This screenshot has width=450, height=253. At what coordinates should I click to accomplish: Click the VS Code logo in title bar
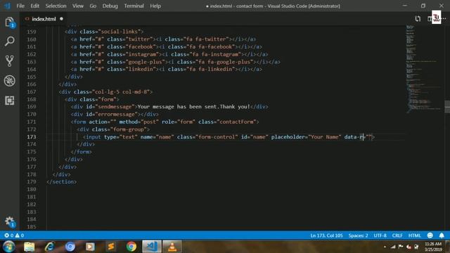pos(7,6)
